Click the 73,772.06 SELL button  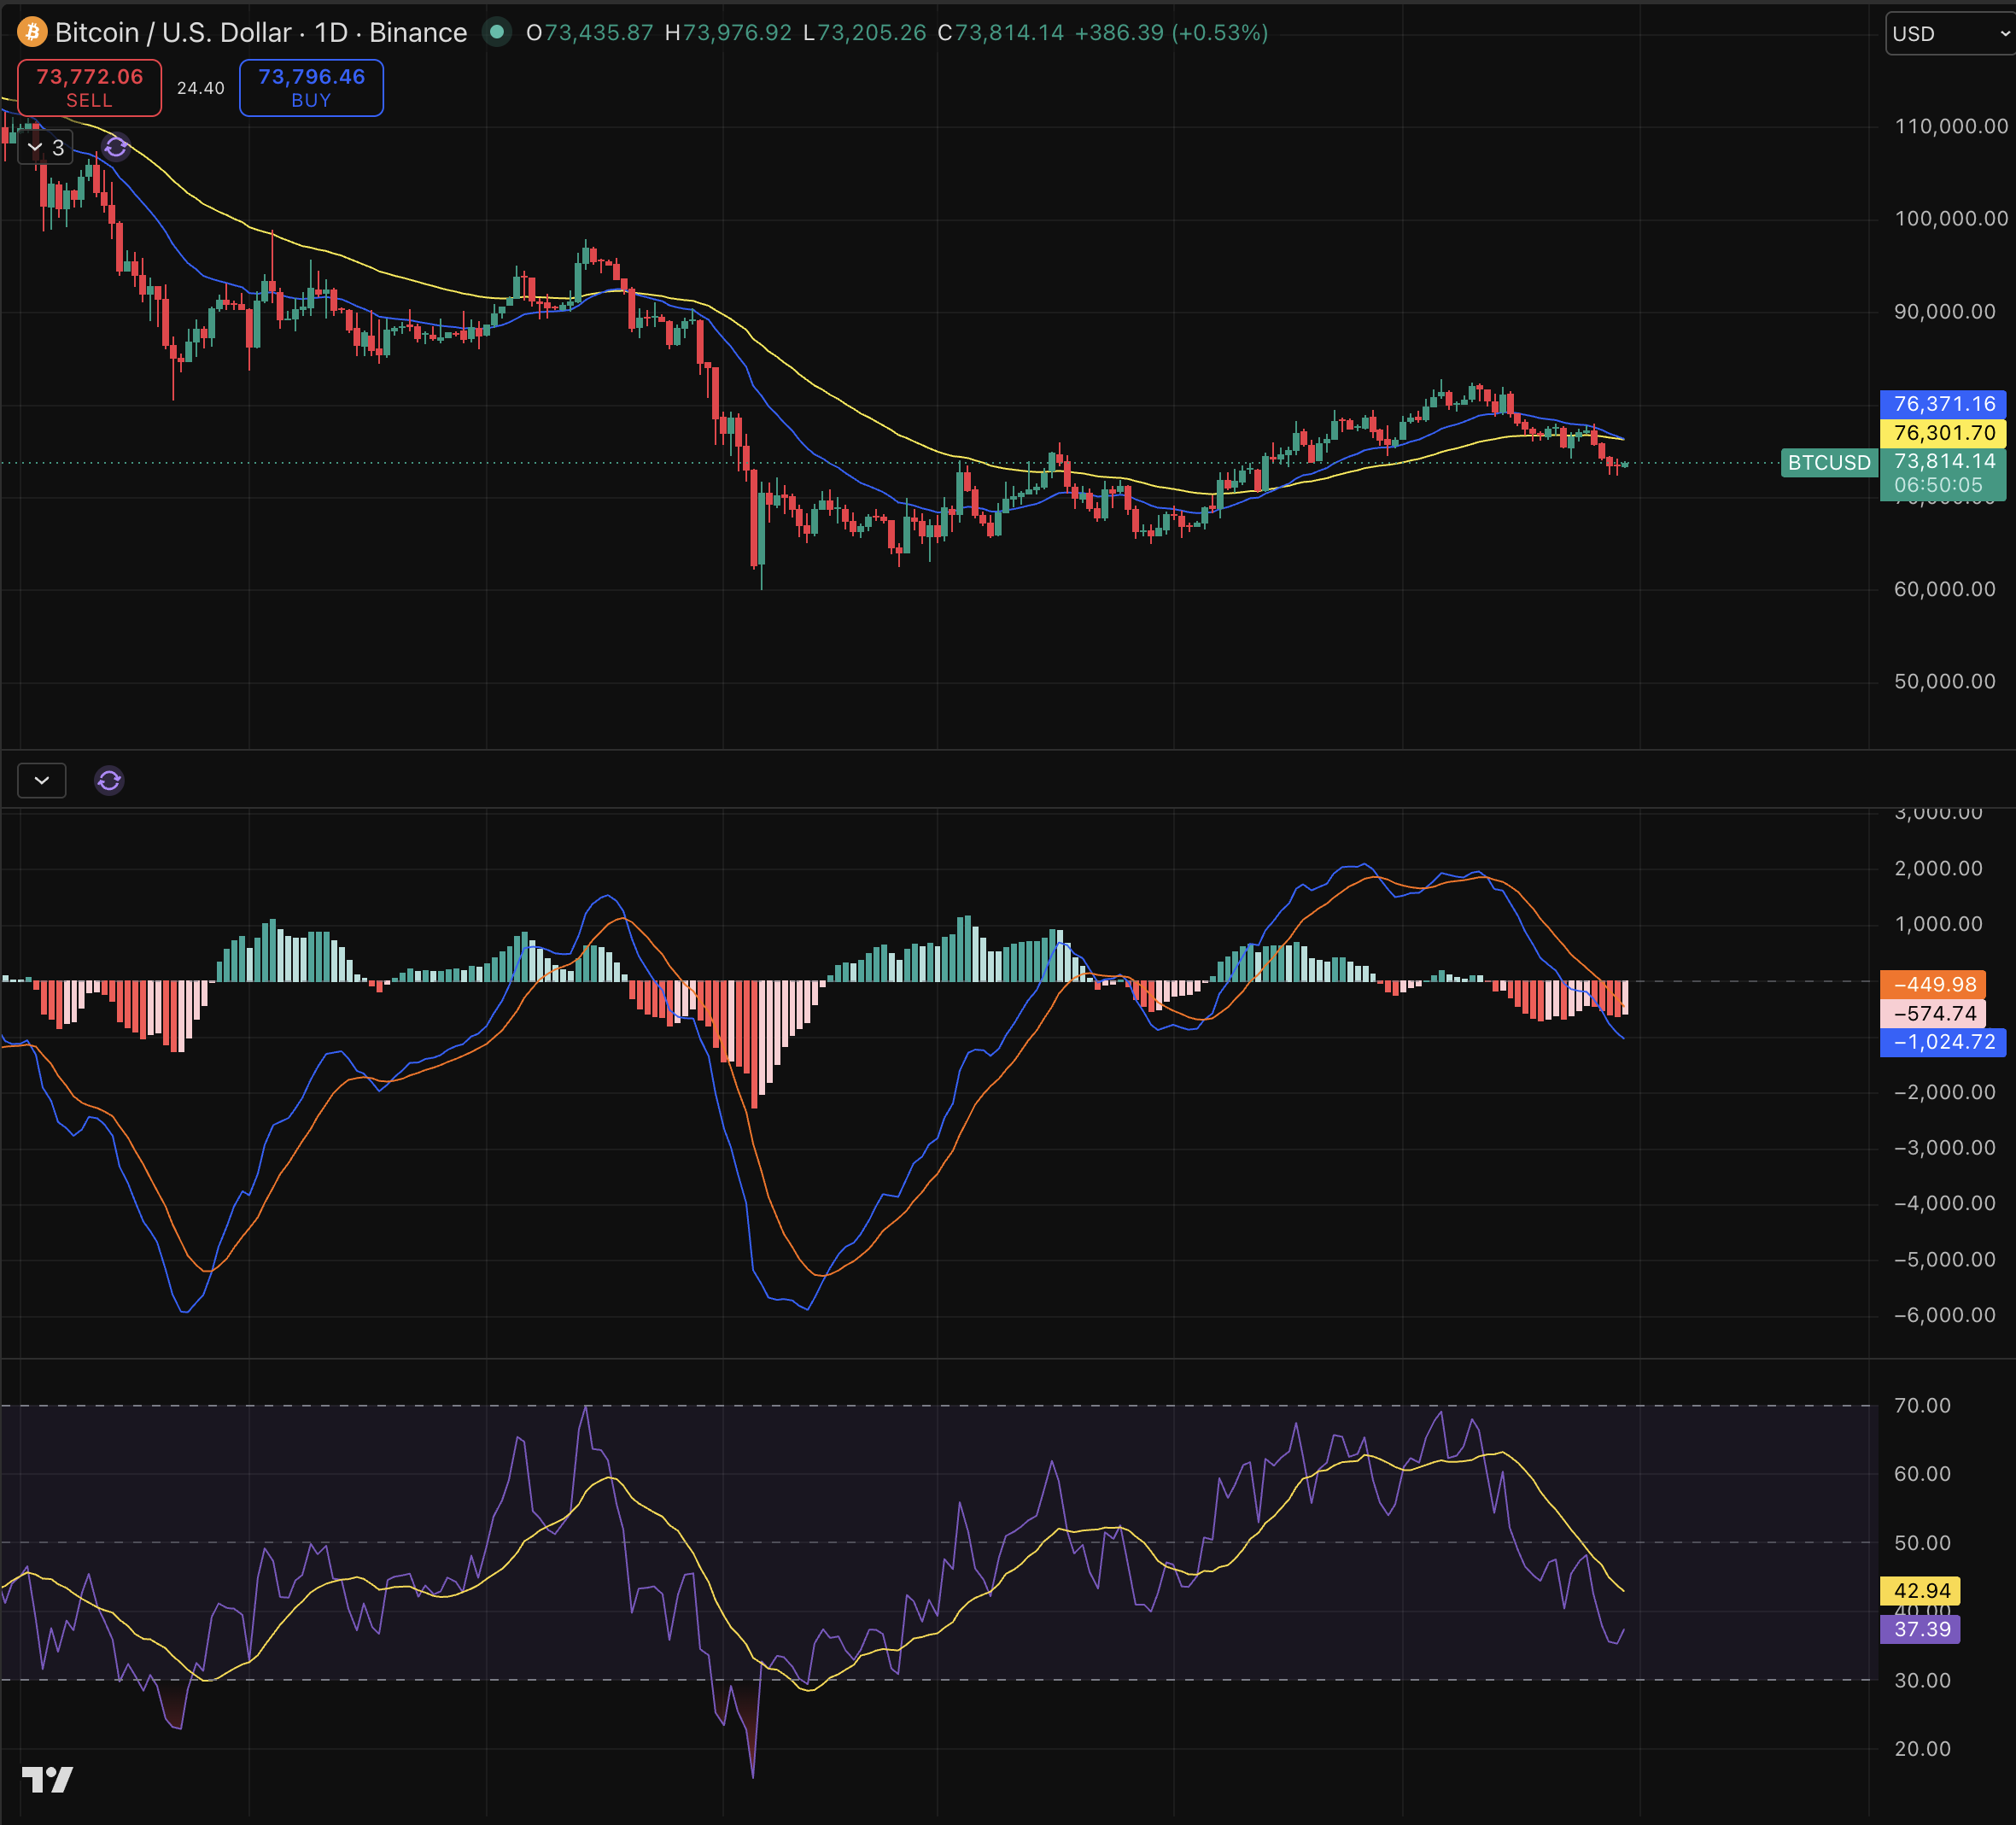[x=89, y=88]
